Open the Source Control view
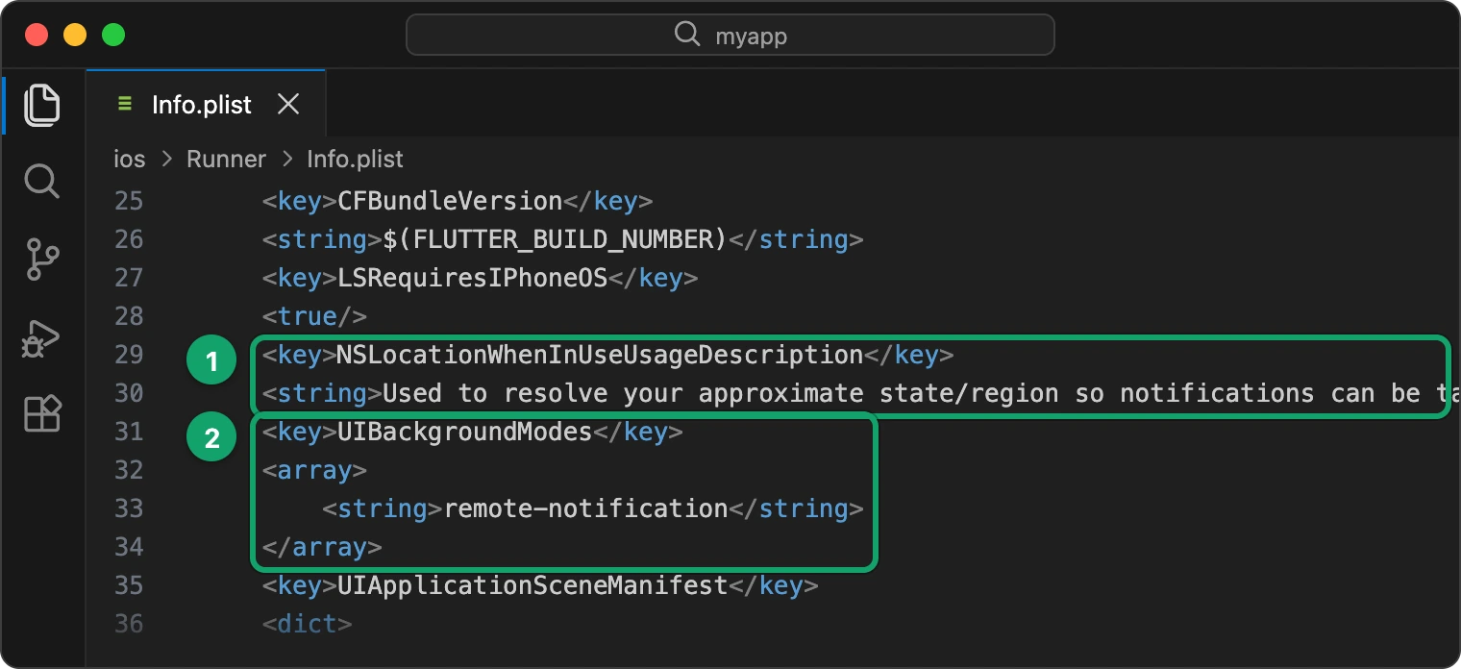Image resolution: width=1461 pixels, height=669 pixels. pyautogui.click(x=42, y=260)
